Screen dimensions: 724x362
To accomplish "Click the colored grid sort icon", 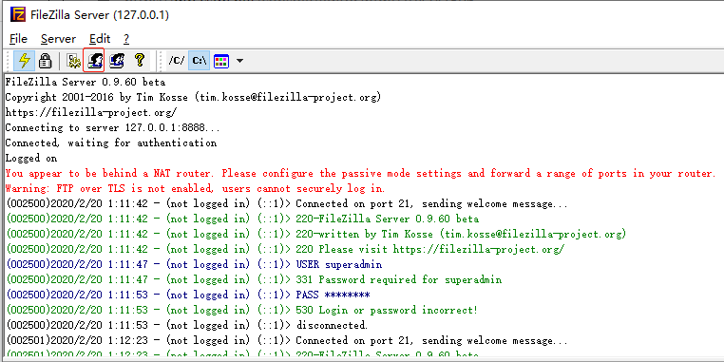I will point(221,61).
